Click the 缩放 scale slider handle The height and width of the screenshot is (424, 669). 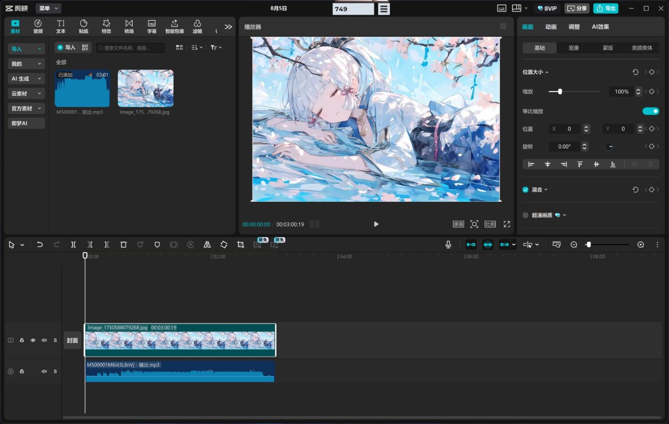[x=560, y=91]
